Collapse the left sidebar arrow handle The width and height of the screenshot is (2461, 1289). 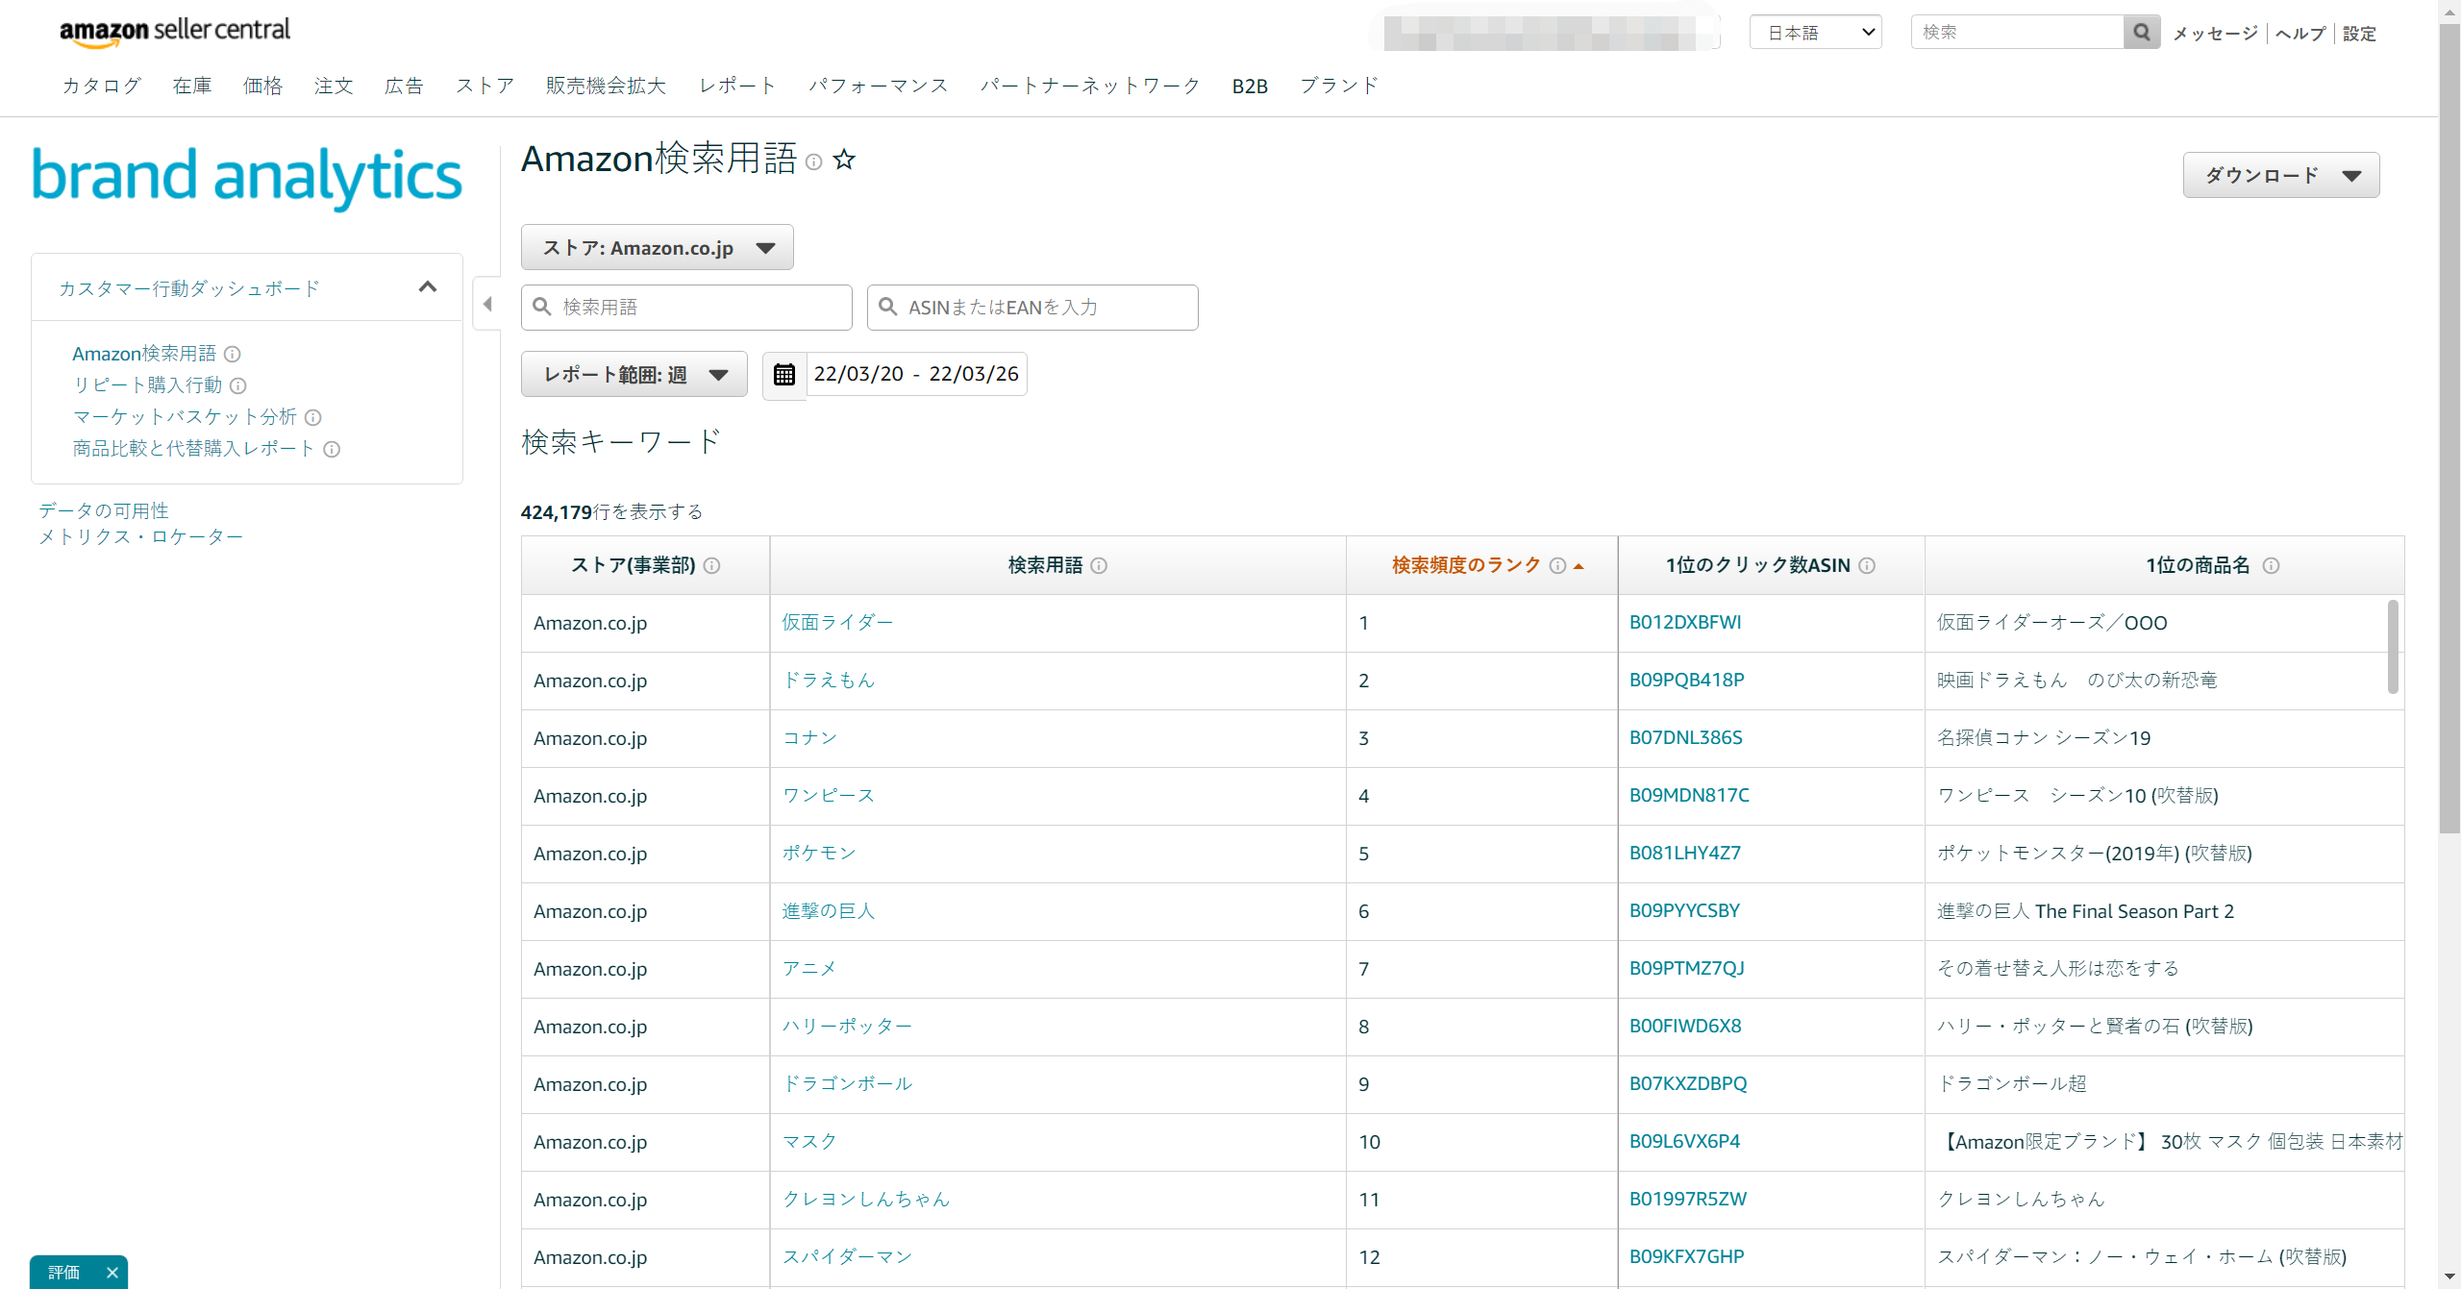tap(487, 304)
